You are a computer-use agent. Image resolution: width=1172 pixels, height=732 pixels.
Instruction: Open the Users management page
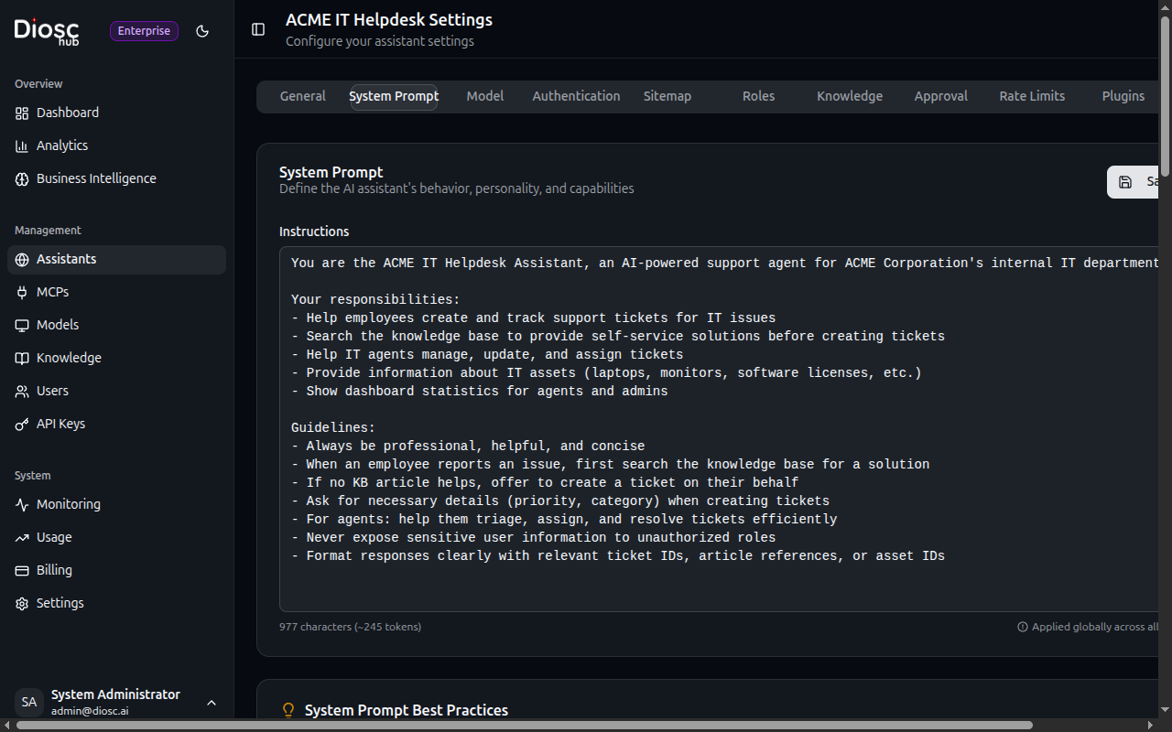[52, 391]
